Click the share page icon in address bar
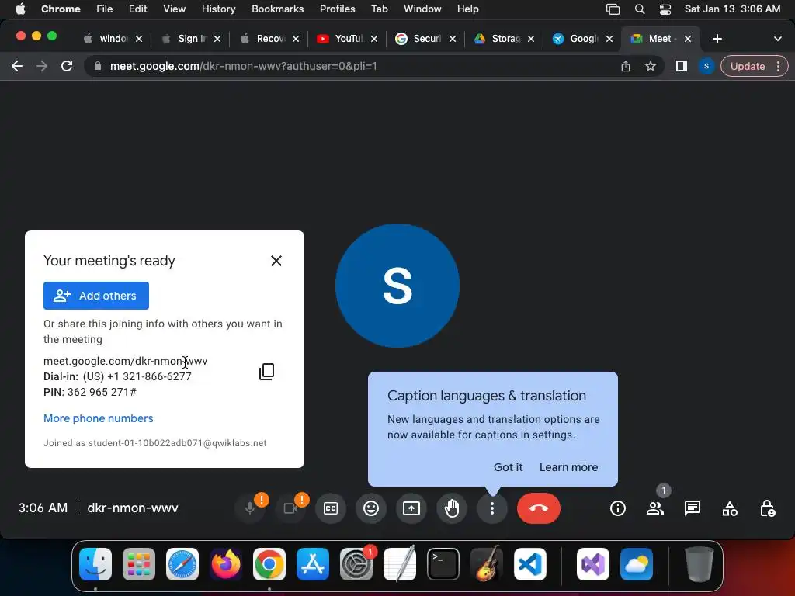The height and width of the screenshot is (596, 795). coord(626,66)
